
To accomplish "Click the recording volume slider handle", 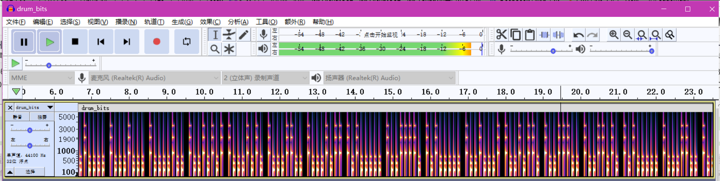I will point(553,51).
